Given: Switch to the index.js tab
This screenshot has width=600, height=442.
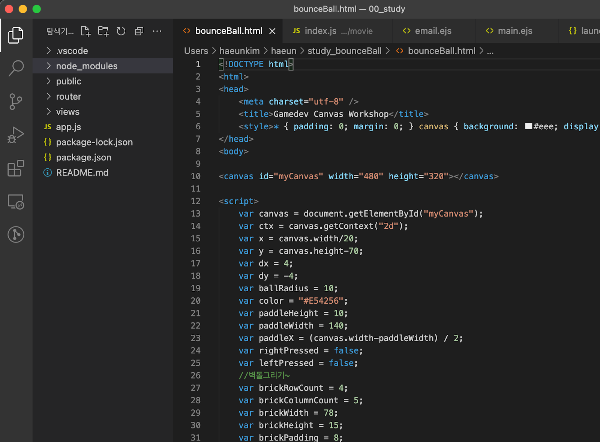Looking at the screenshot, I should [337, 31].
